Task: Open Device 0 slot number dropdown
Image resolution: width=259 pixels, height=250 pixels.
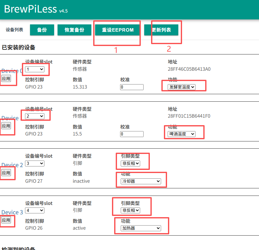Action: (35, 69)
